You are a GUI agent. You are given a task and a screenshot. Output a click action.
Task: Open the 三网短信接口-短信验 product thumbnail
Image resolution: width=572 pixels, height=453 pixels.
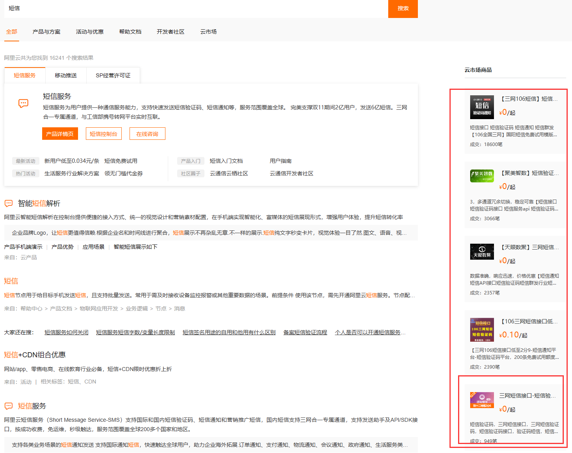coord(482,400)
